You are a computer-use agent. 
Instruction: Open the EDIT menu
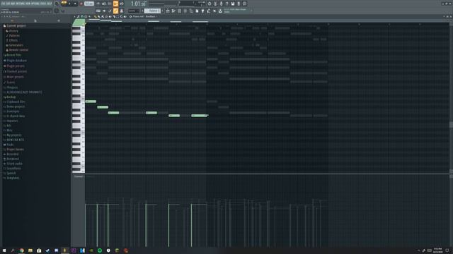click(8, 4)
